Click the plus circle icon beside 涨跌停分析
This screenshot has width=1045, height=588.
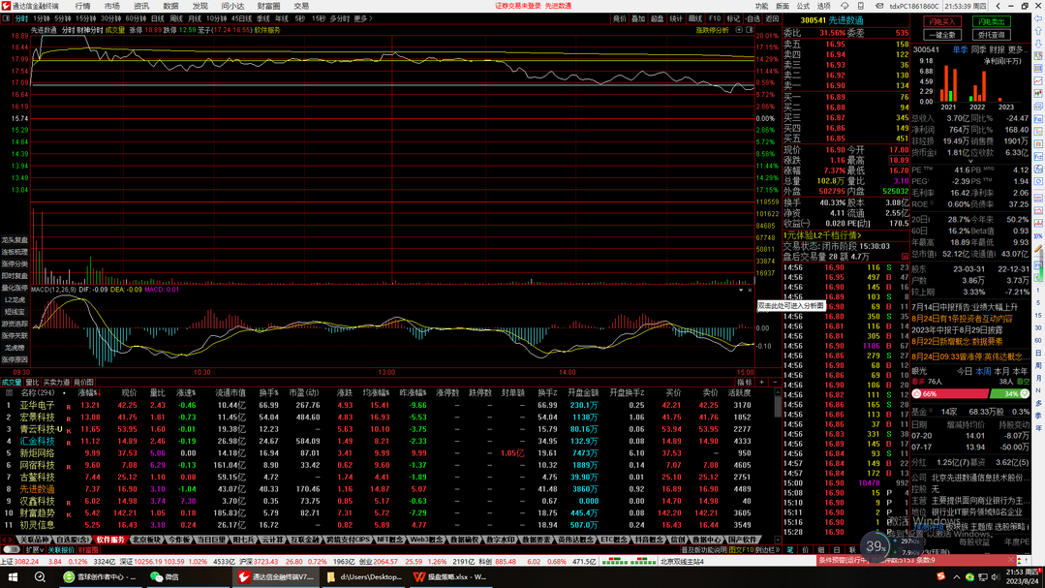click(x=738, y=30)
